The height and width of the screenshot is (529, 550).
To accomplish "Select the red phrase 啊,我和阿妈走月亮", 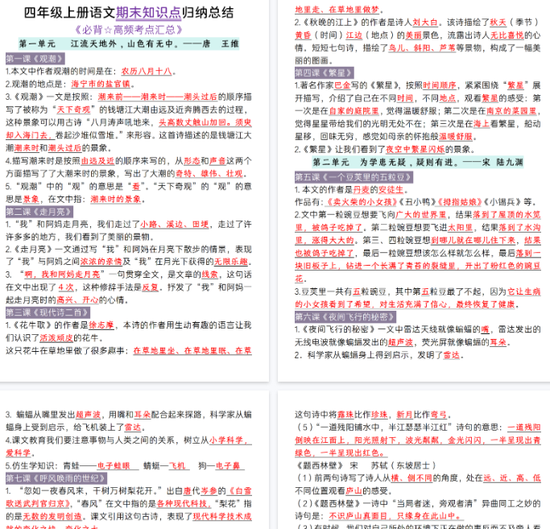I will click(62, 275).
